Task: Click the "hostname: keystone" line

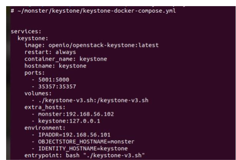Action: click(x=53, y=65)
